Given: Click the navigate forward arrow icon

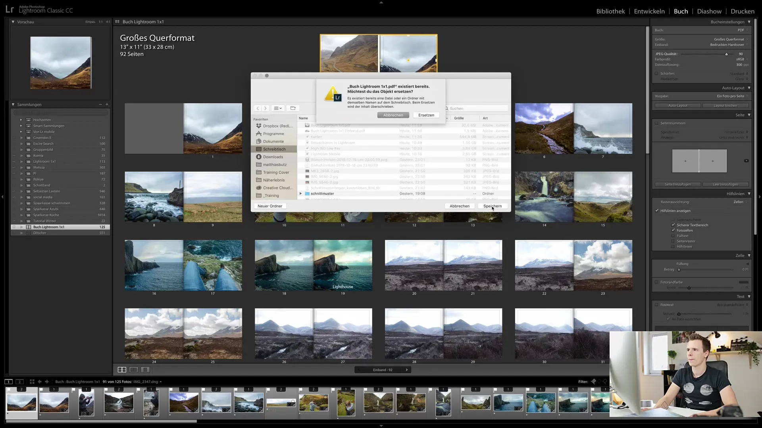Looking at the screenshot, I should pyautogui.click(x=265, y=108).
